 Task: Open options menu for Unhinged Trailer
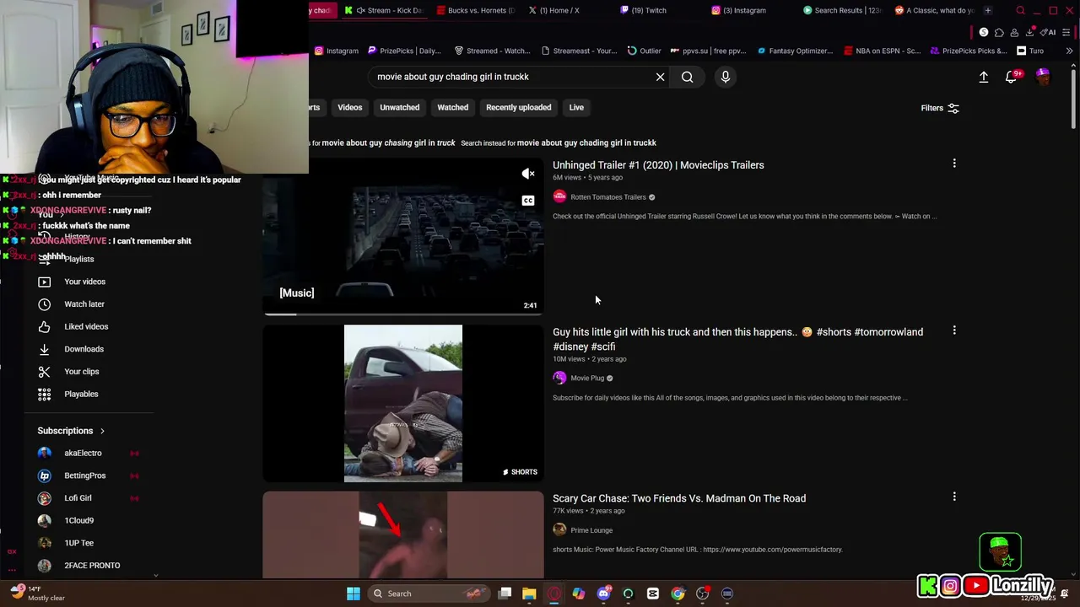pos(954,164)
